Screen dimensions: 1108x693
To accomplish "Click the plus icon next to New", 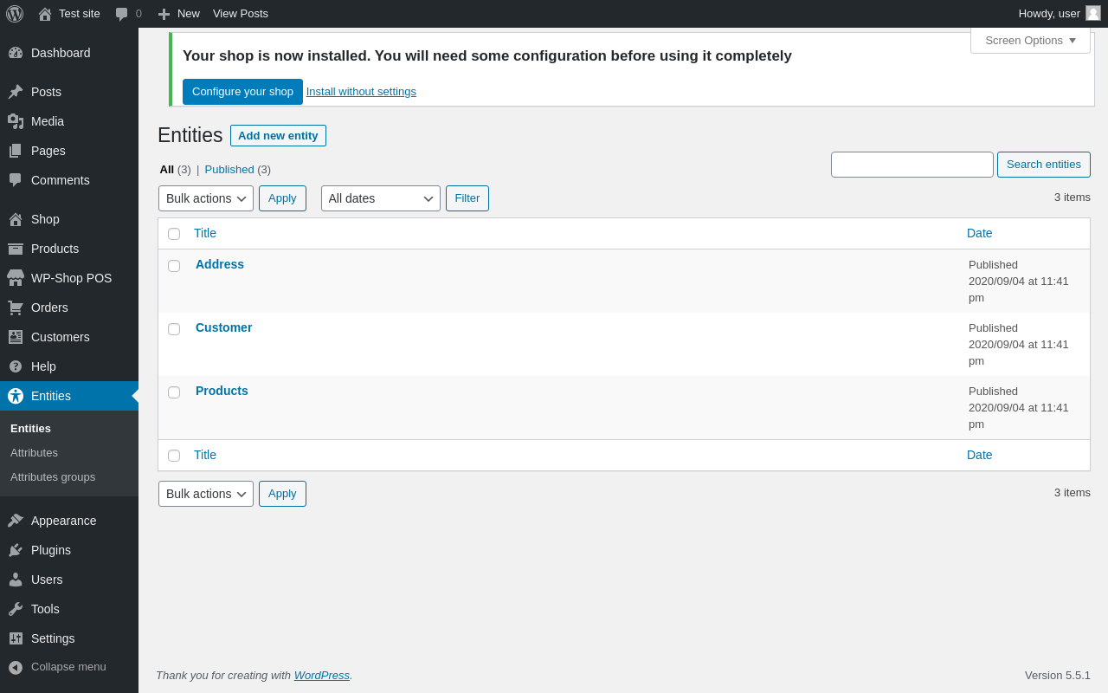I will 164,14.
